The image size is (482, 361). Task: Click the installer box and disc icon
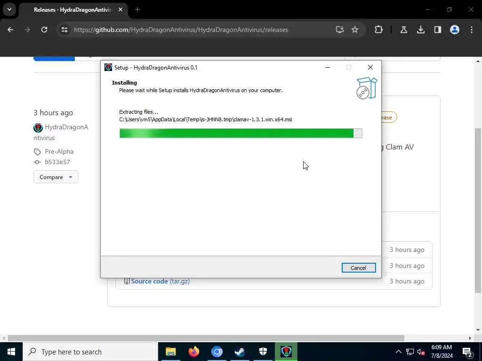coord(366,88)
